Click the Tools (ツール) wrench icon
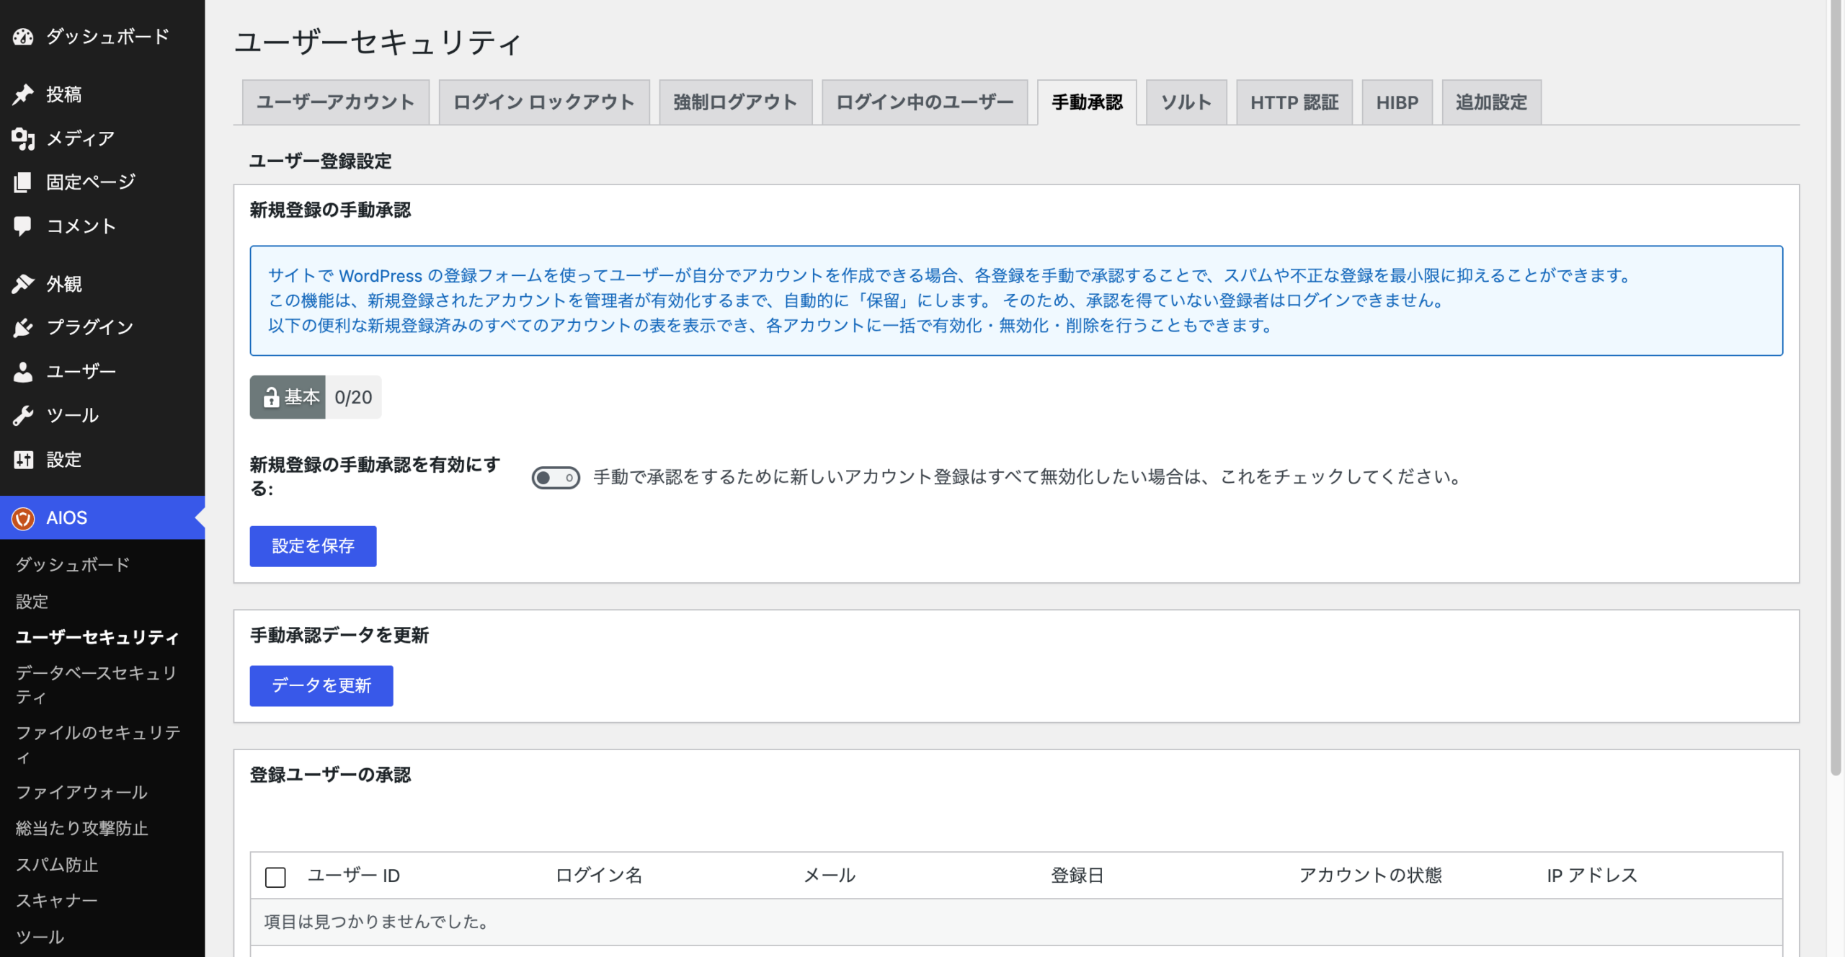This screenshot has width=1845, height=957. (23, 416)
